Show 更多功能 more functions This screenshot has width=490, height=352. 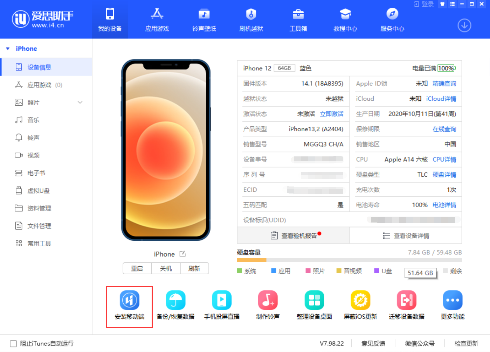click(x=453, y=305)
